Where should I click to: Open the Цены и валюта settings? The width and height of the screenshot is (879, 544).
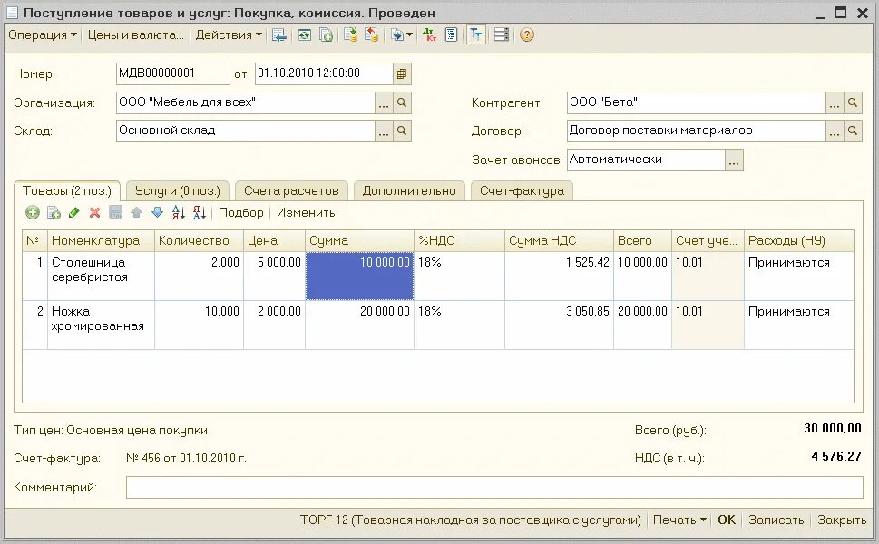136,34
